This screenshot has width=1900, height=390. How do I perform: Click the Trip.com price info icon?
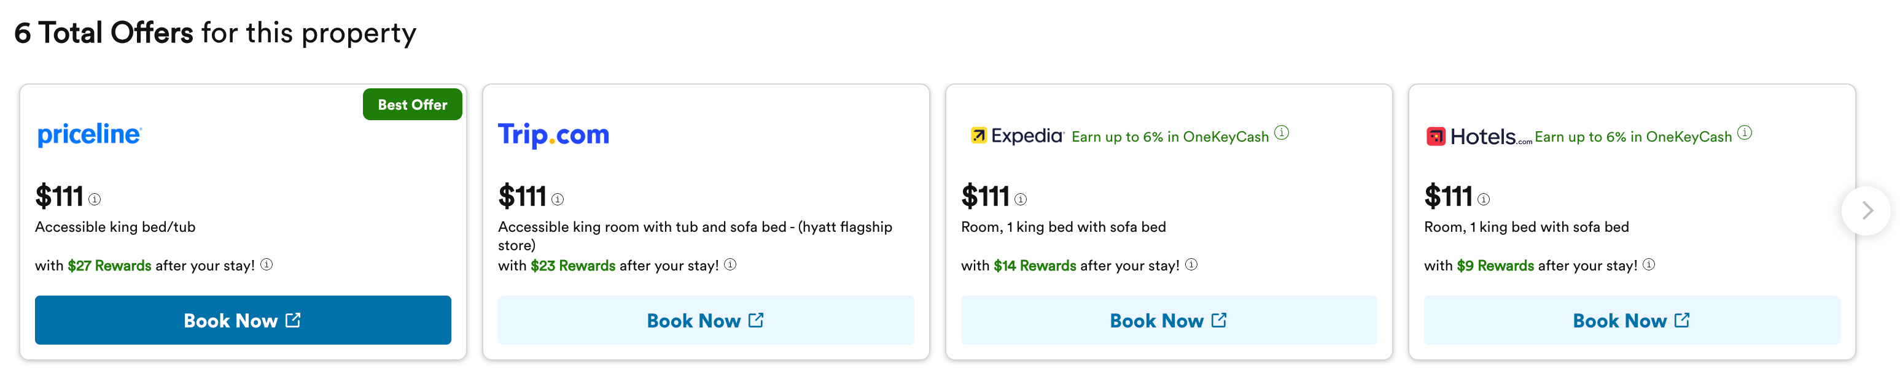pyautogui.click(x=558, y=199)
